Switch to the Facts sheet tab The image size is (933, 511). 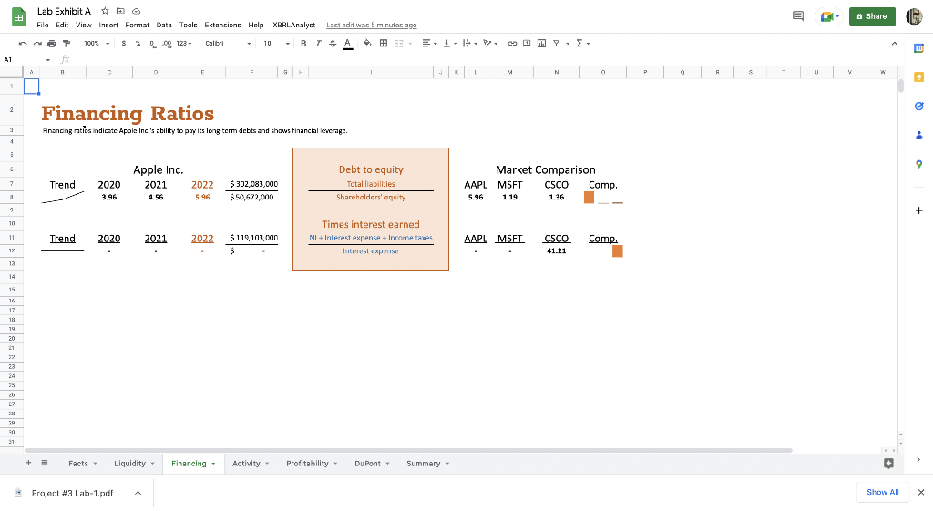(82, 464)
